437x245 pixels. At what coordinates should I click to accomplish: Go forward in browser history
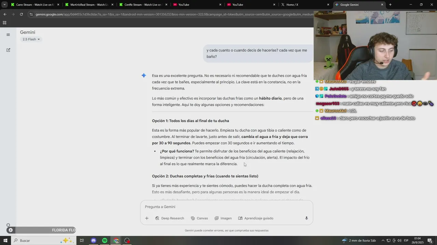(13, 14)
